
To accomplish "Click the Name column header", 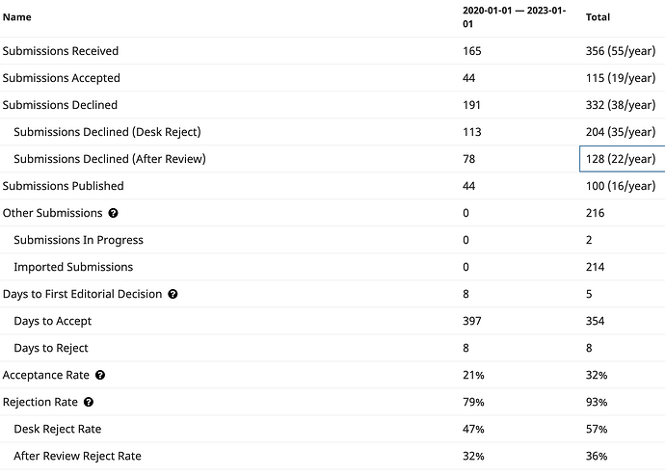I will pyautogui.click(x=17, y=17).
